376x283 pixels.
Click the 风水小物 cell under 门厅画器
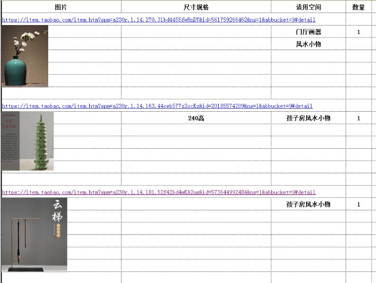pos(308,44)
